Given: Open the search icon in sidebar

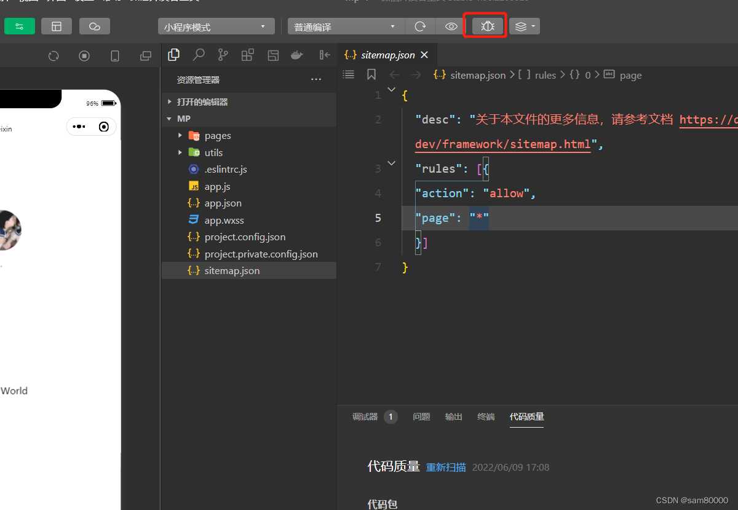Looking at the screenshot, I should tap(199, 55).
